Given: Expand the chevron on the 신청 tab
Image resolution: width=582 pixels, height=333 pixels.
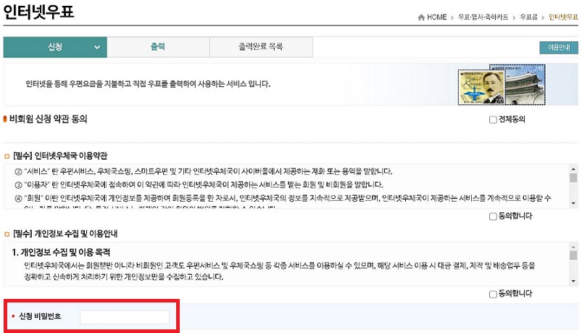Looking at the screenshot, I should 97,47.
